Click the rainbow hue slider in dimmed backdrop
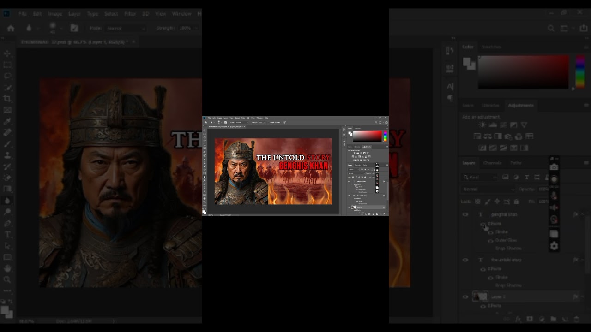 580,71
